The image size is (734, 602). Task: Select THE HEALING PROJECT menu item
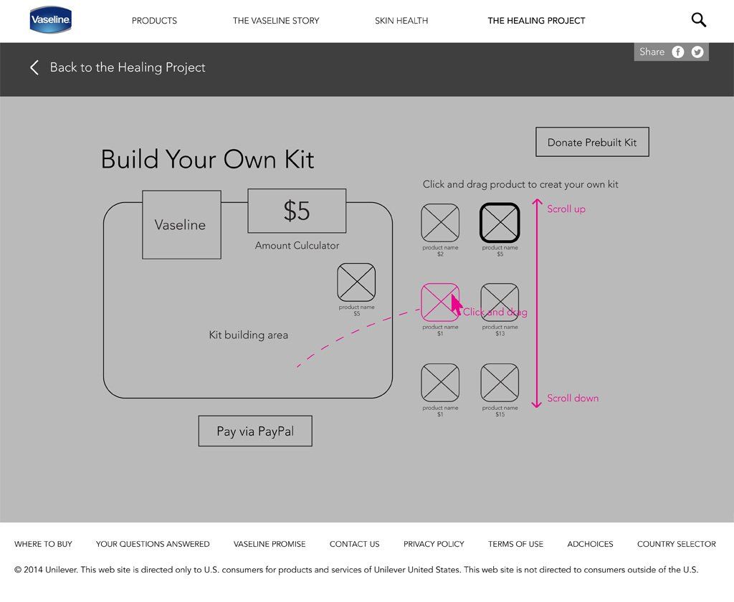(536, 21)
